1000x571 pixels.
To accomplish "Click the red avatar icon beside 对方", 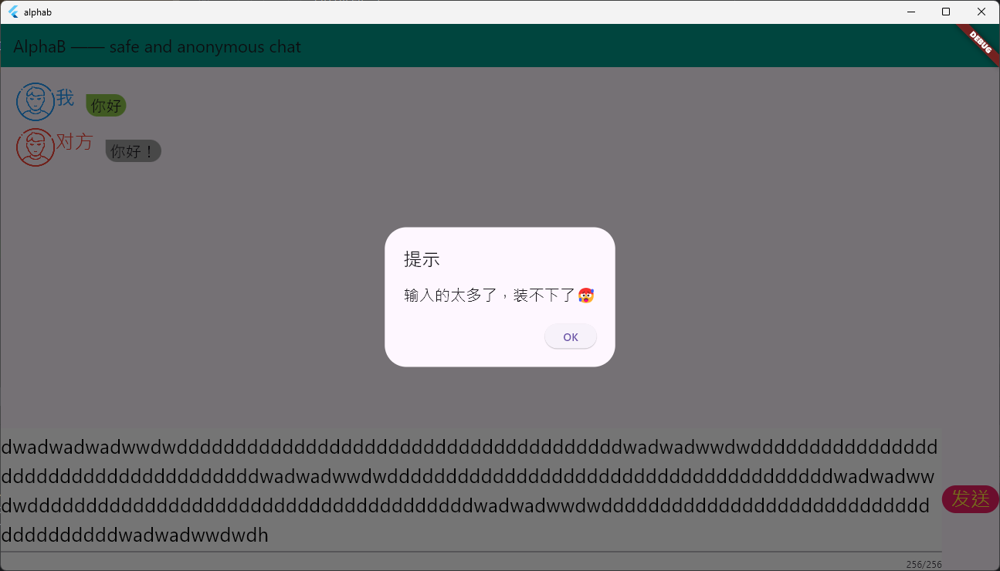I will [36, 147].
